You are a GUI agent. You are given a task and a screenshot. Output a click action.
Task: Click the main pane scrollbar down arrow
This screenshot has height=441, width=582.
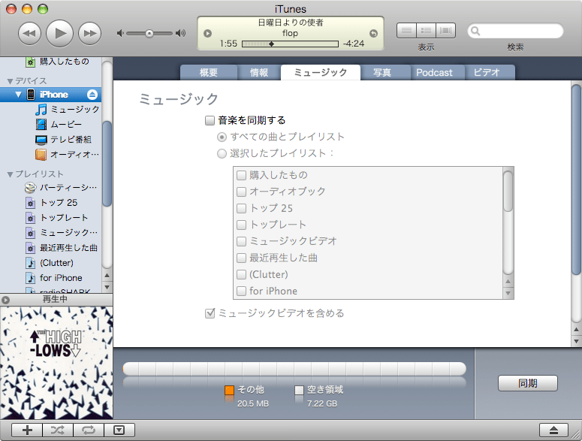[x=576, y=341]
